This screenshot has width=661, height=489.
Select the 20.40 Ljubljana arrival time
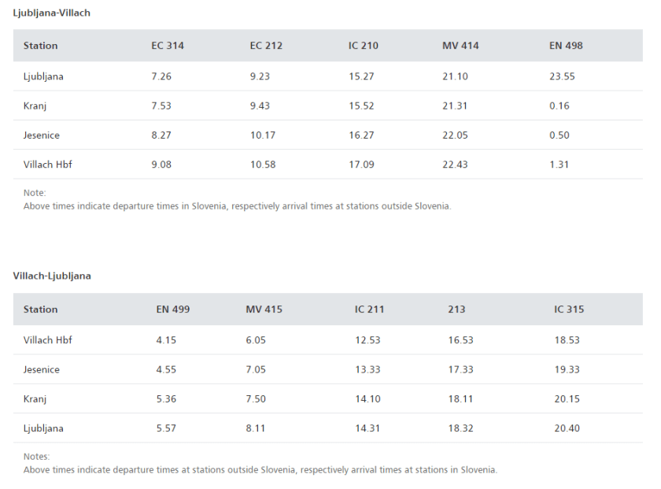[567, 428]
